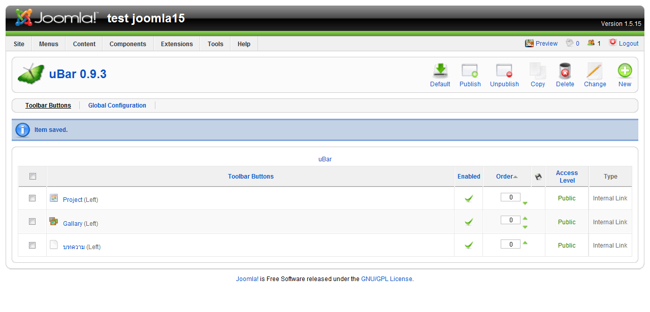The height and width of the screenshot is (312, 650).
Task: Click Public access level for Gallary
Action: pyautogui.click(x=567, y=222)
